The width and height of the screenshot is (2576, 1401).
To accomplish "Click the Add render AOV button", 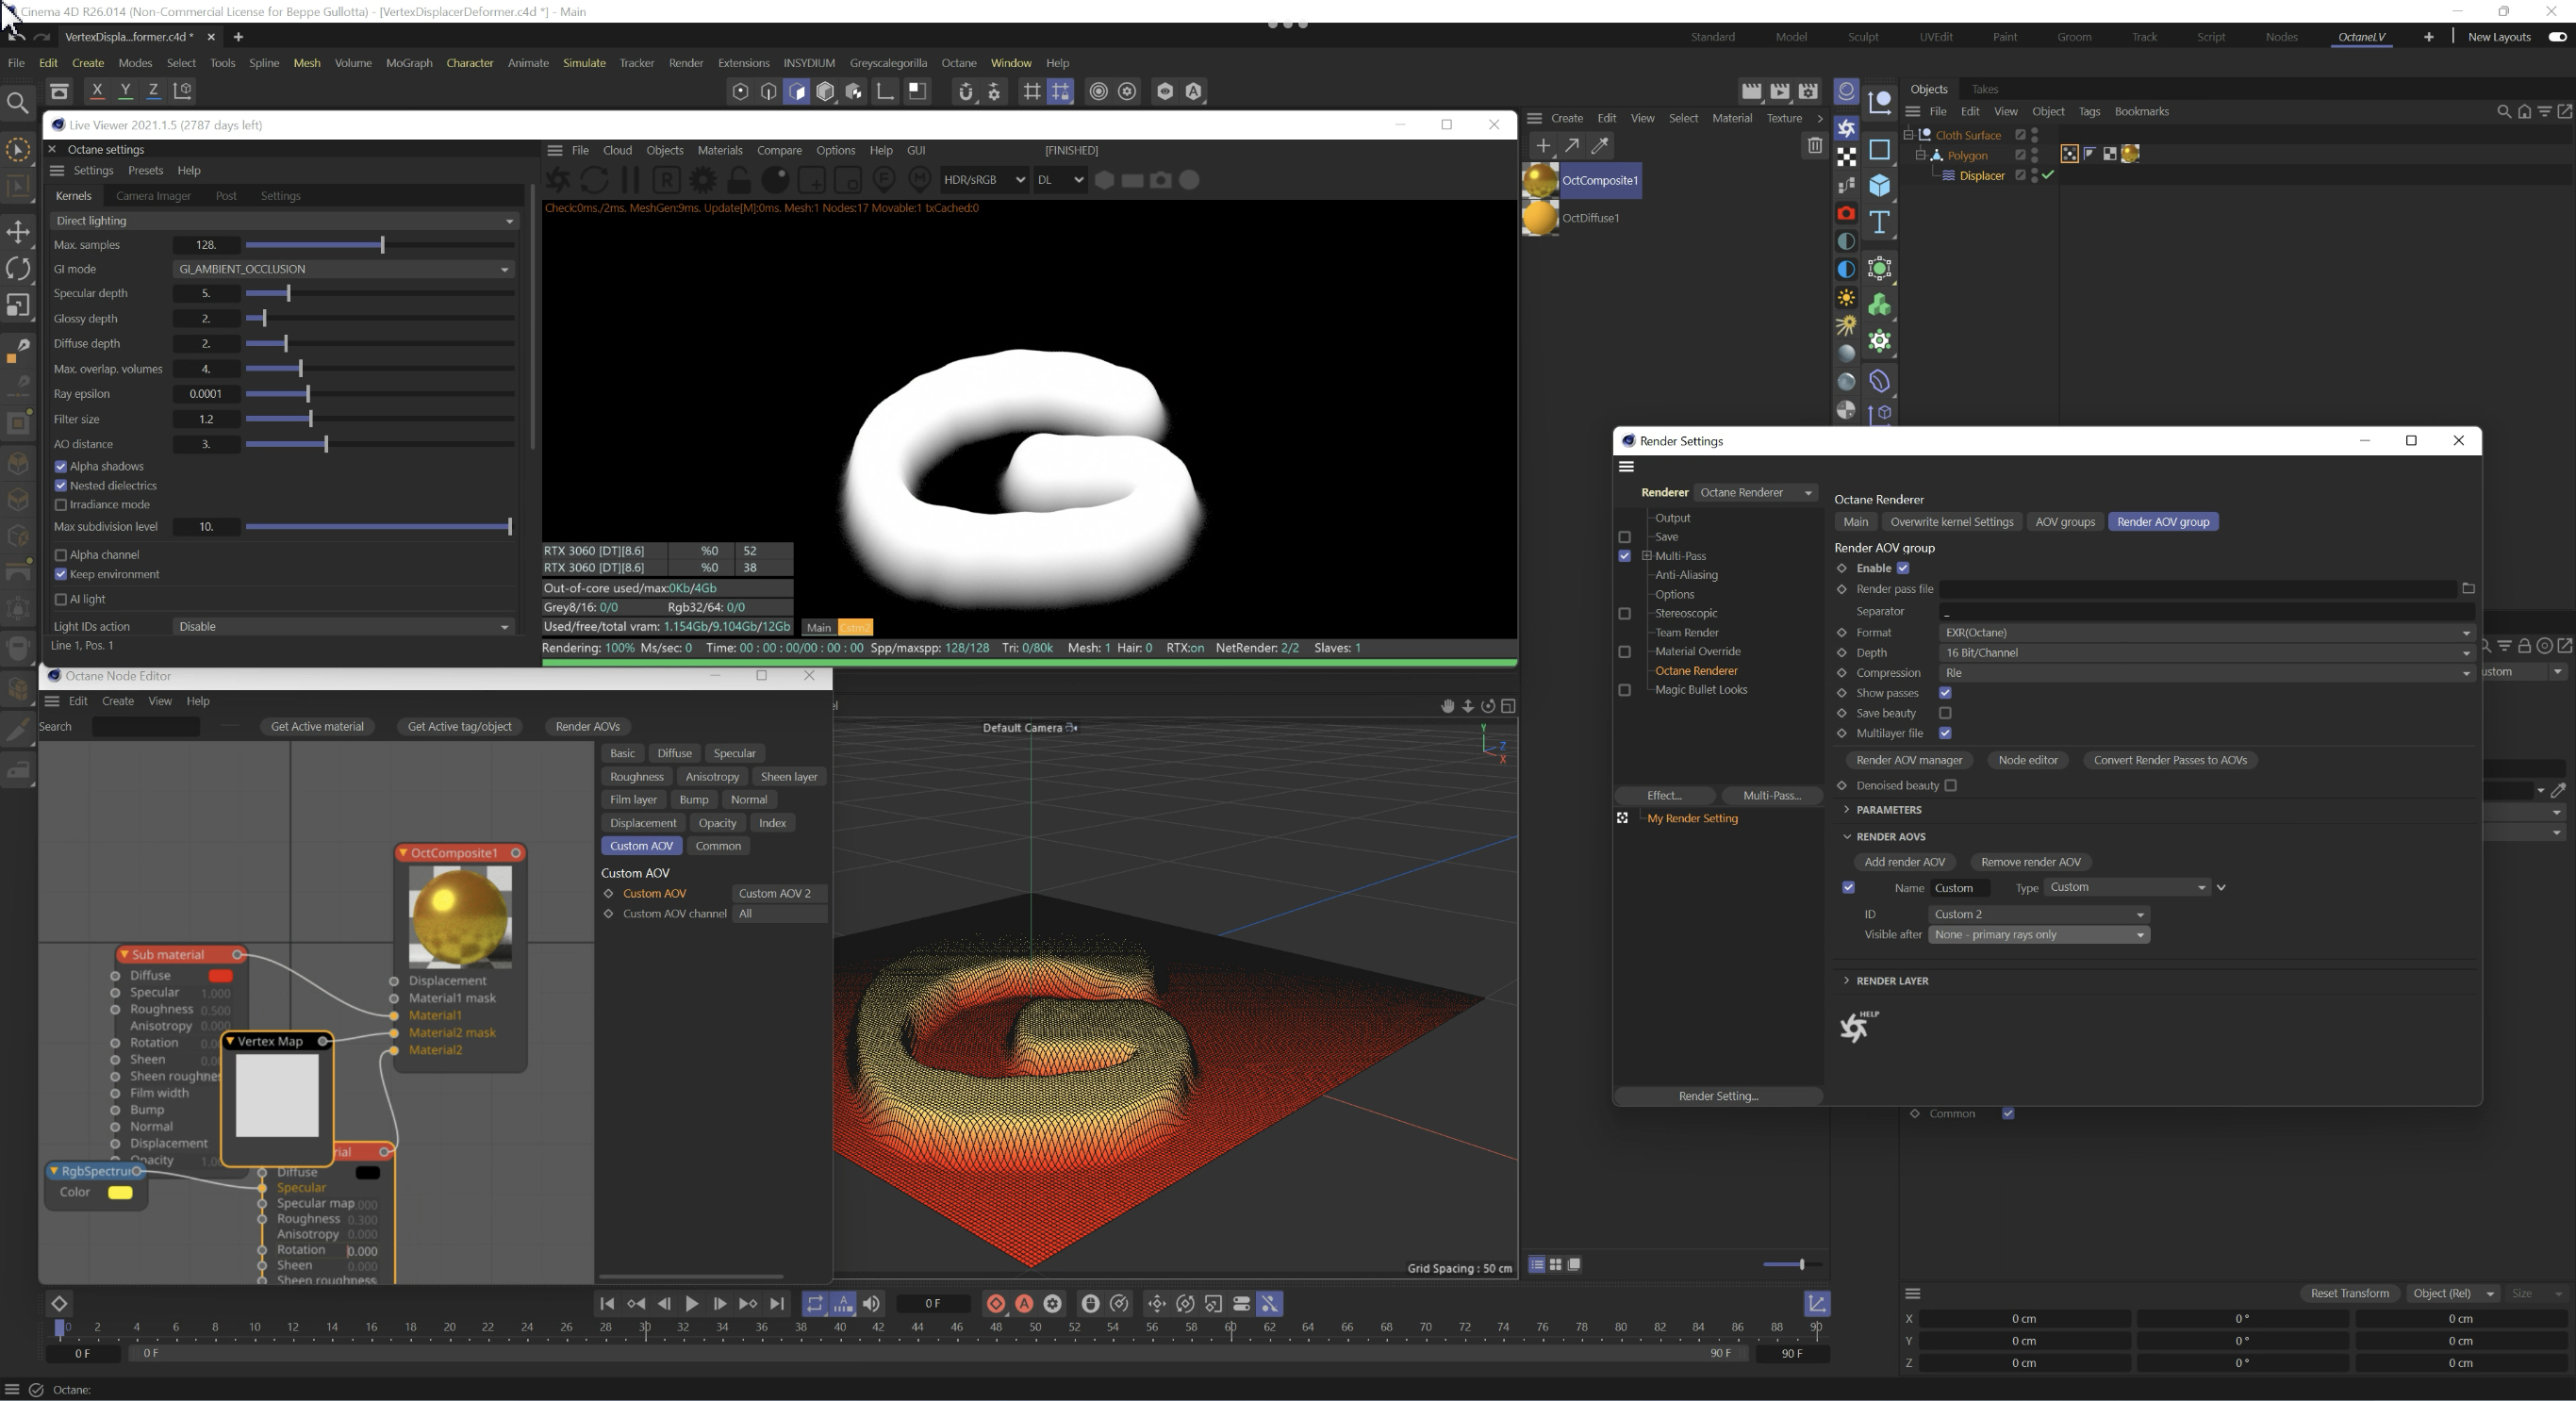I will coord(1904,862).
